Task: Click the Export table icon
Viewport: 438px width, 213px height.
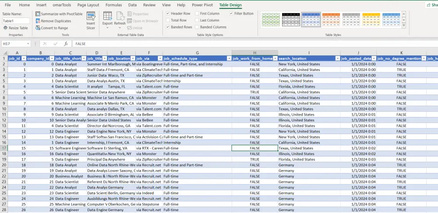Action: pos(107,16)
